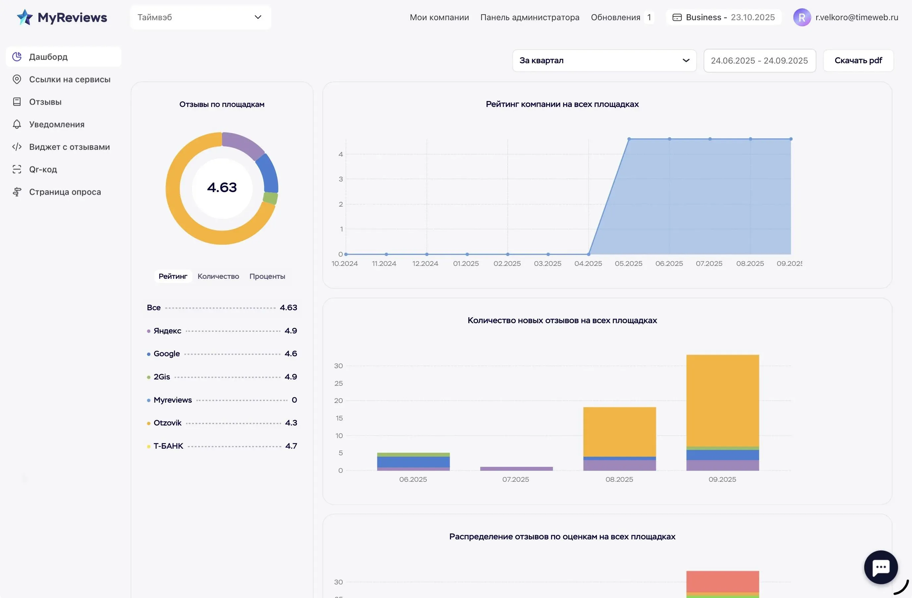Click the Qr-код scanner icon
Screen dimensions: 912x598
coord(17,169)
